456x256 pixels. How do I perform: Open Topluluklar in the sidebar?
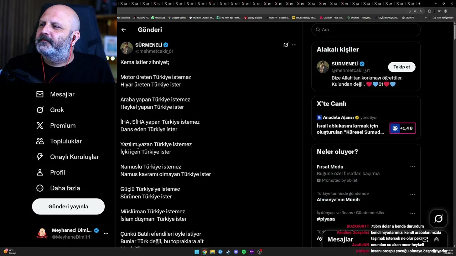[59, 141]
